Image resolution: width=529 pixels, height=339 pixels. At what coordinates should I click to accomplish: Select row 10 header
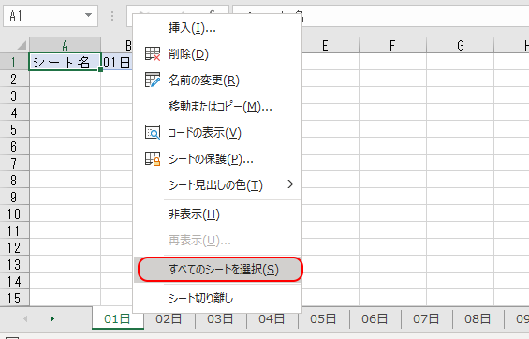pyautogui.click(x=14, y=214)
